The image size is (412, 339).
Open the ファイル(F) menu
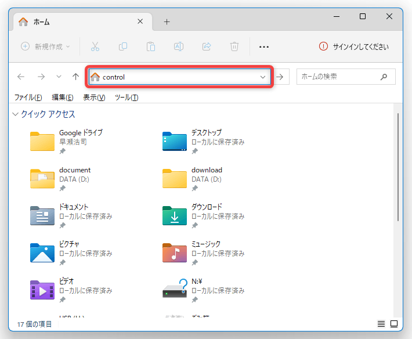pos(28,98)
